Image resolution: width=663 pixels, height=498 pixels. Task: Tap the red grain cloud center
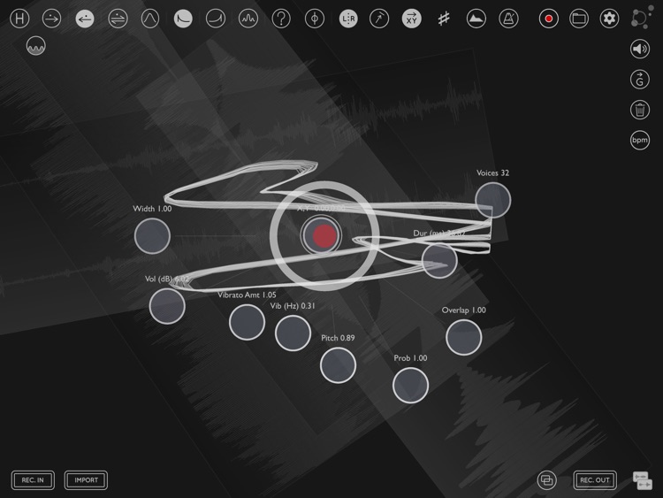(324, 236)
